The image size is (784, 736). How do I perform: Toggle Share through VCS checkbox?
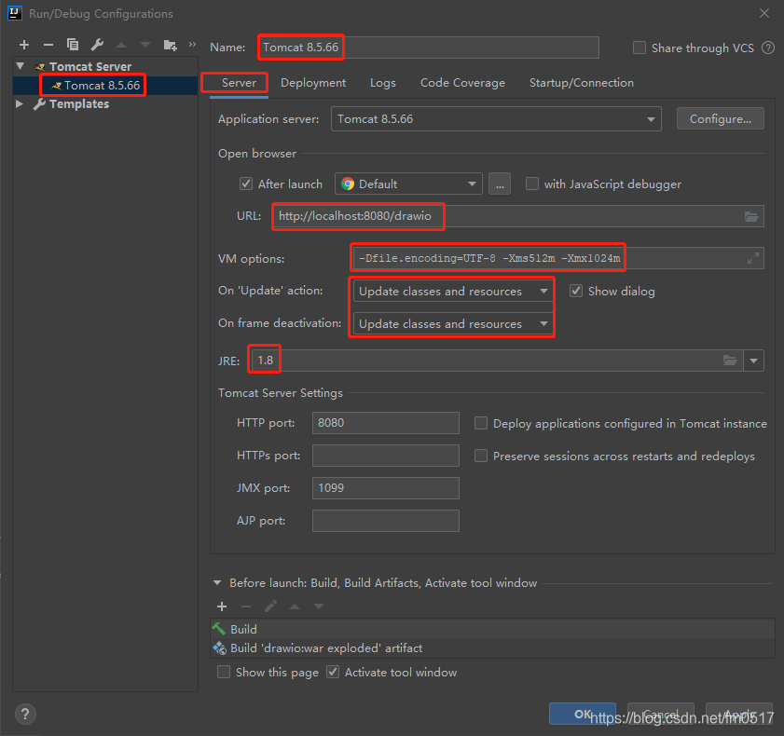click(x=640, y=48)
